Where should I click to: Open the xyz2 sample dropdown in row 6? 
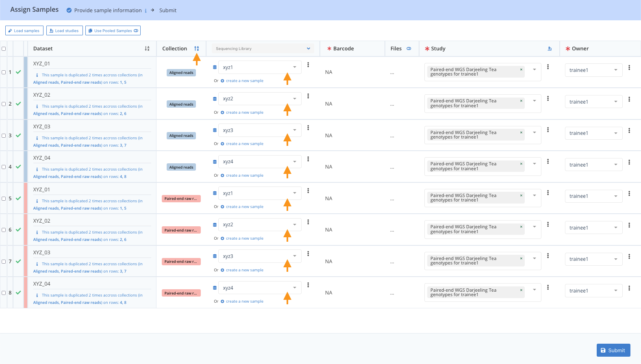260,225
